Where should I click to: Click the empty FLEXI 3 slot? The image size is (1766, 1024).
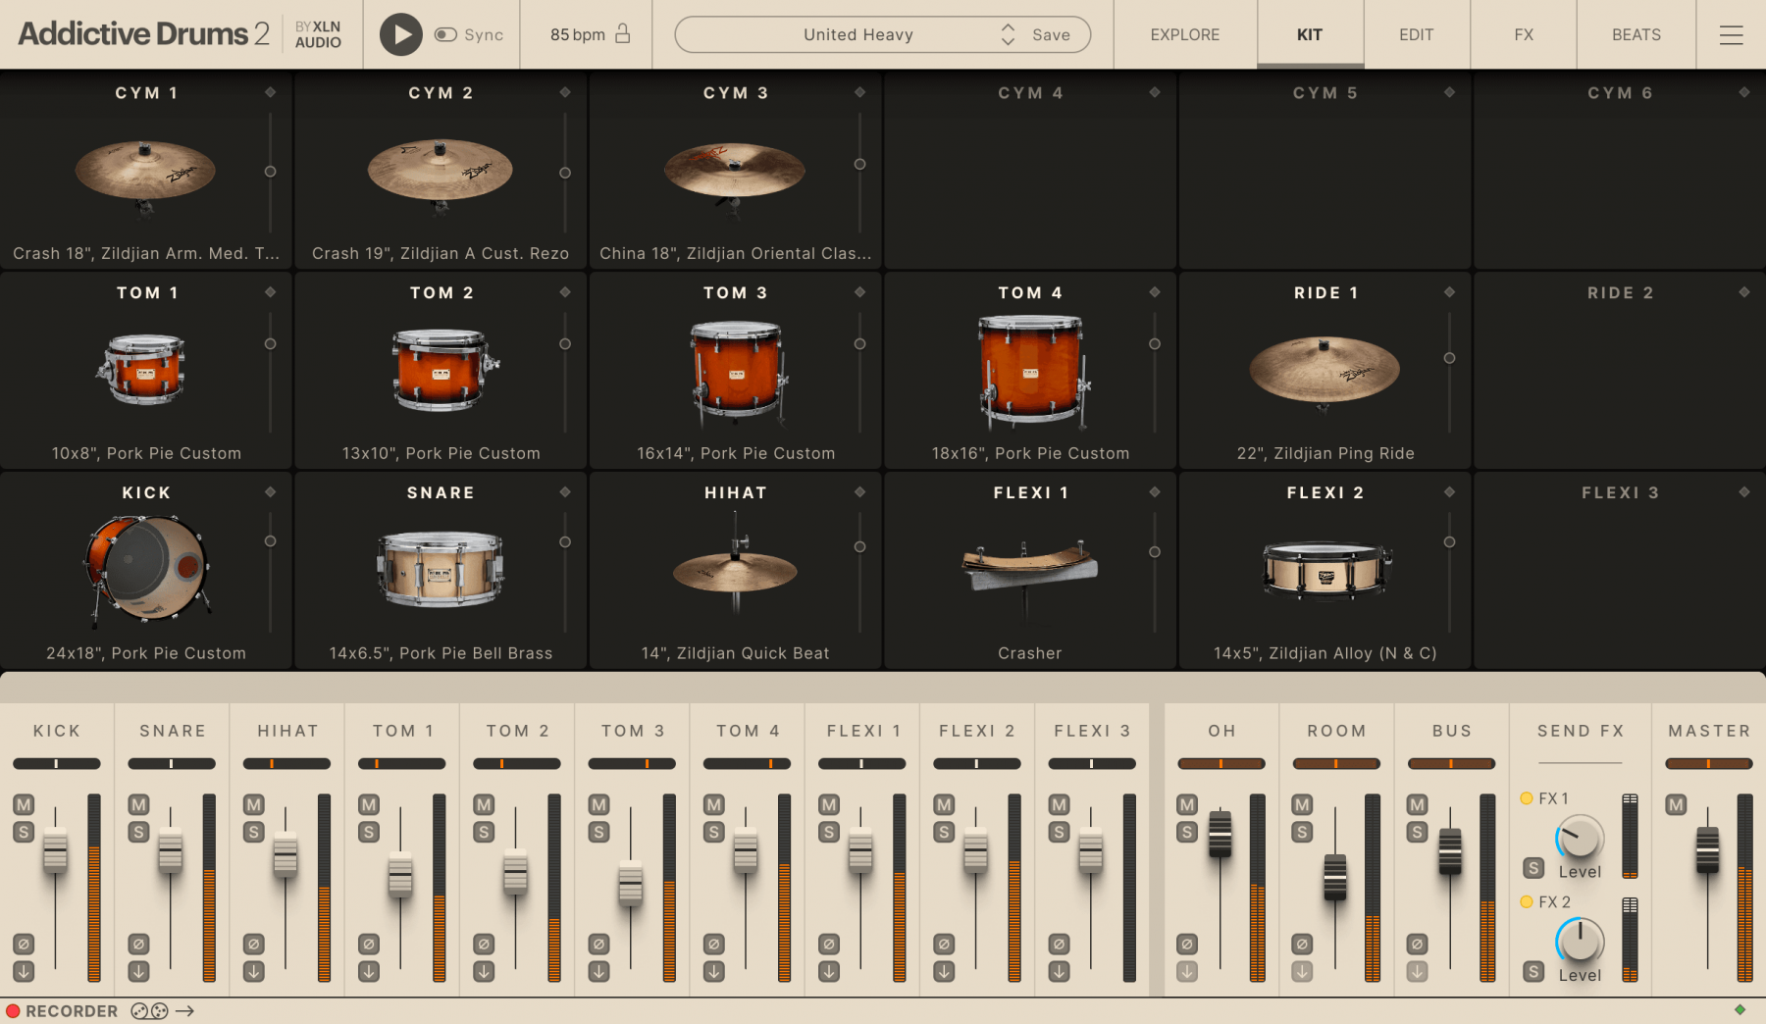point(1619,571)
